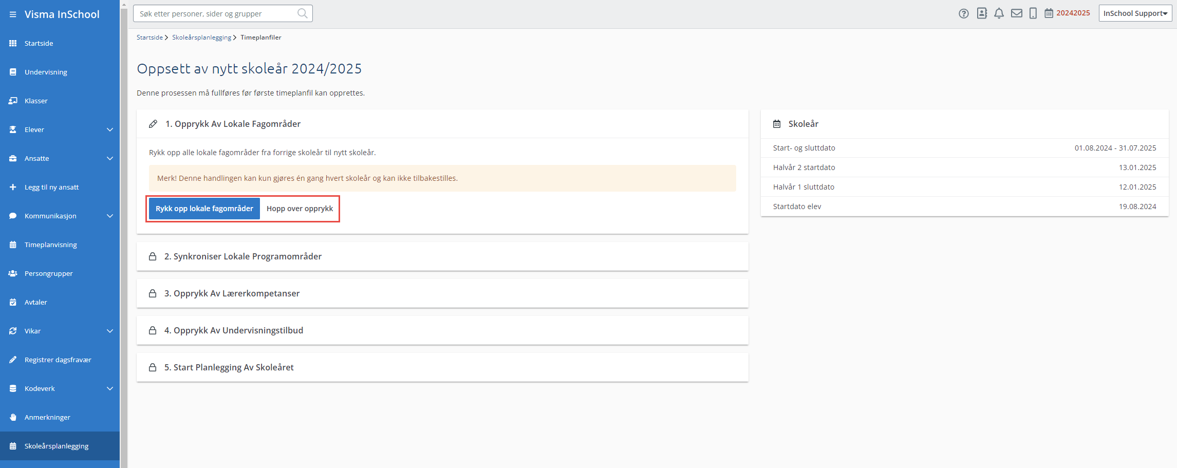
Task: Open the contacts book icon in header
Action: click(982, 13)
